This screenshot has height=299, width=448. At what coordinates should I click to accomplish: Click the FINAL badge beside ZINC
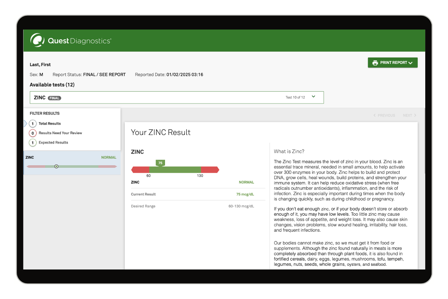55,98
